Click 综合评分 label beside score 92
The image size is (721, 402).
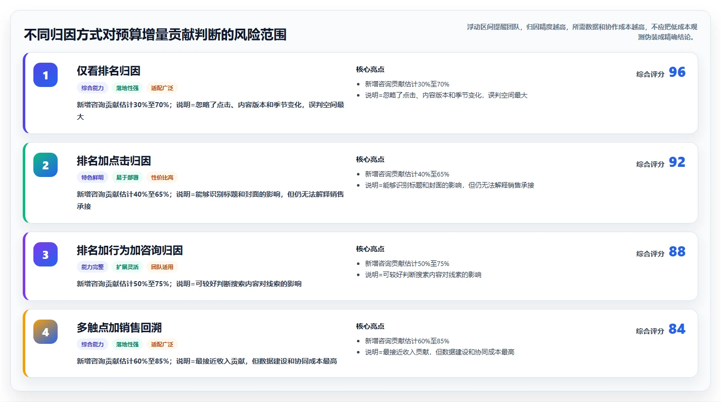click(x=650, y=164)
